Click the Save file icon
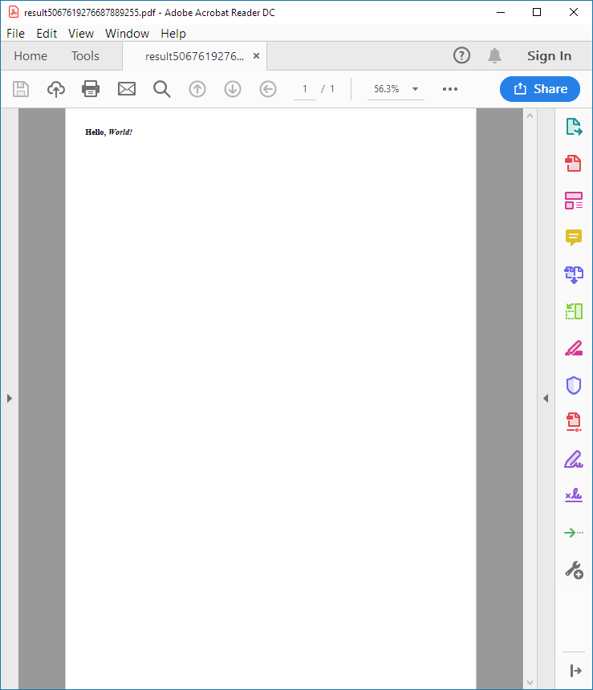This screenshot has width=593, height=690. pyautogui.click(x=21, y=89)
